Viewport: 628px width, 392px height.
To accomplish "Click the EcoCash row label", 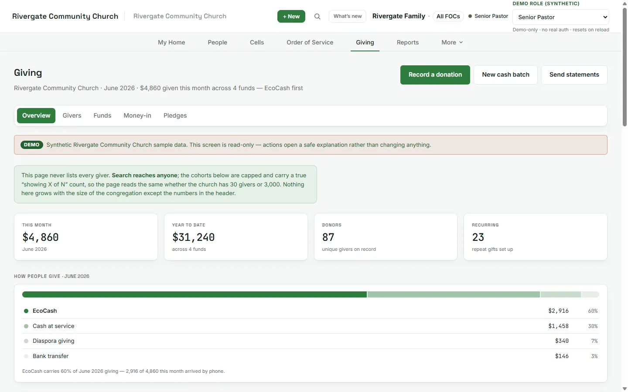I will pos(44,311).
